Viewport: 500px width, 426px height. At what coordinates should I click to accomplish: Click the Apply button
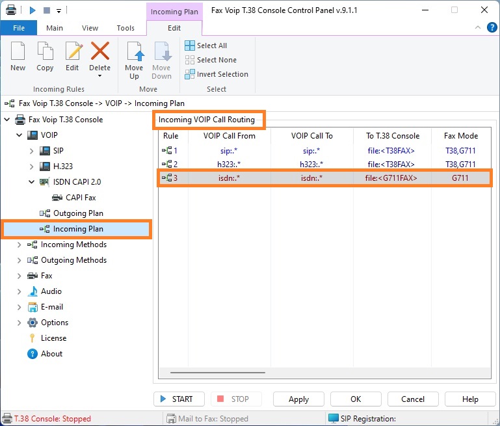298,399
